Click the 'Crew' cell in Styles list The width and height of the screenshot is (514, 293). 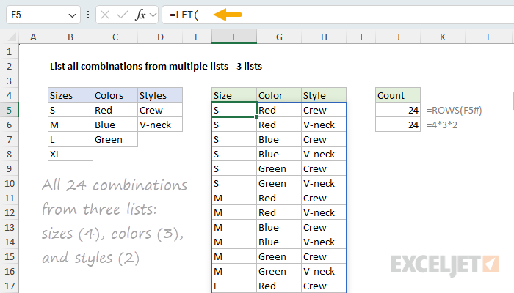160,110
